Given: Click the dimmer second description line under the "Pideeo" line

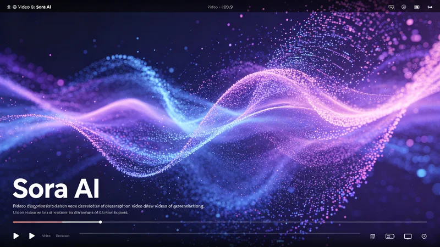Looking at the screenshot, I should [x=70, y=212].
